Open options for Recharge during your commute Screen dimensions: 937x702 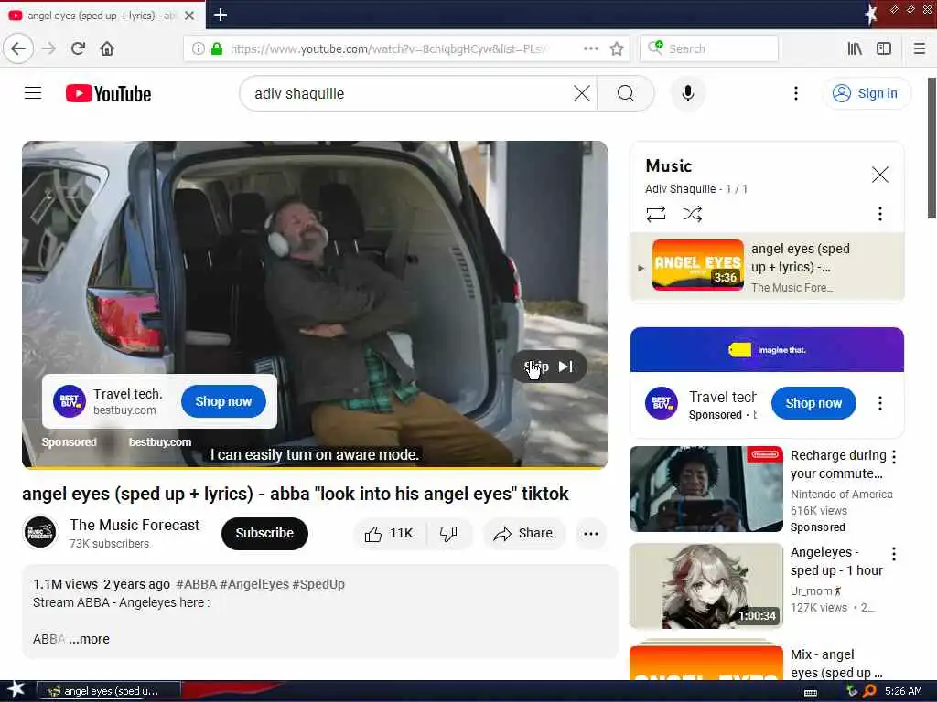click(893, 457)
